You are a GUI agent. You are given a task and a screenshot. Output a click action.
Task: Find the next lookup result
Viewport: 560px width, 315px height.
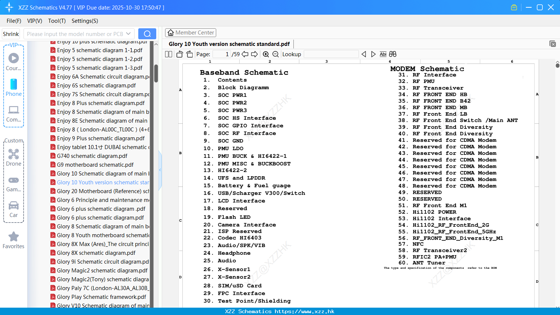(x=373, y=54)
